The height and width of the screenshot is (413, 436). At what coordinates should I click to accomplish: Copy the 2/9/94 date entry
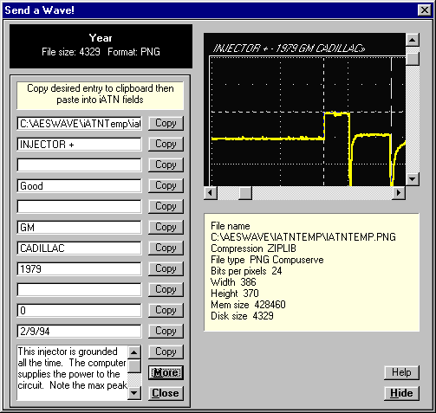coord(166,331)
